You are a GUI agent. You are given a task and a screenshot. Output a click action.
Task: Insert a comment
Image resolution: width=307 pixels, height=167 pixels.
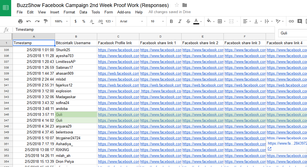pos(299,21)
